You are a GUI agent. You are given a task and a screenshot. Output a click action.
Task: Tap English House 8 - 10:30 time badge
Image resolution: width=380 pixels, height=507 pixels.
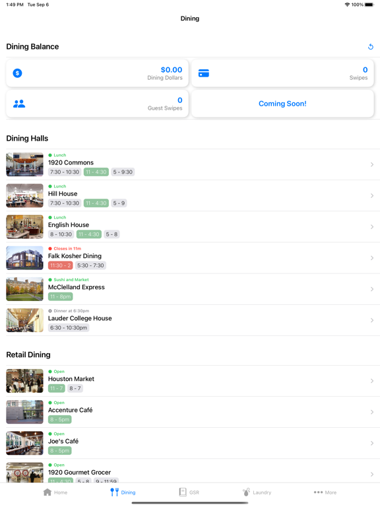(61, 234)
